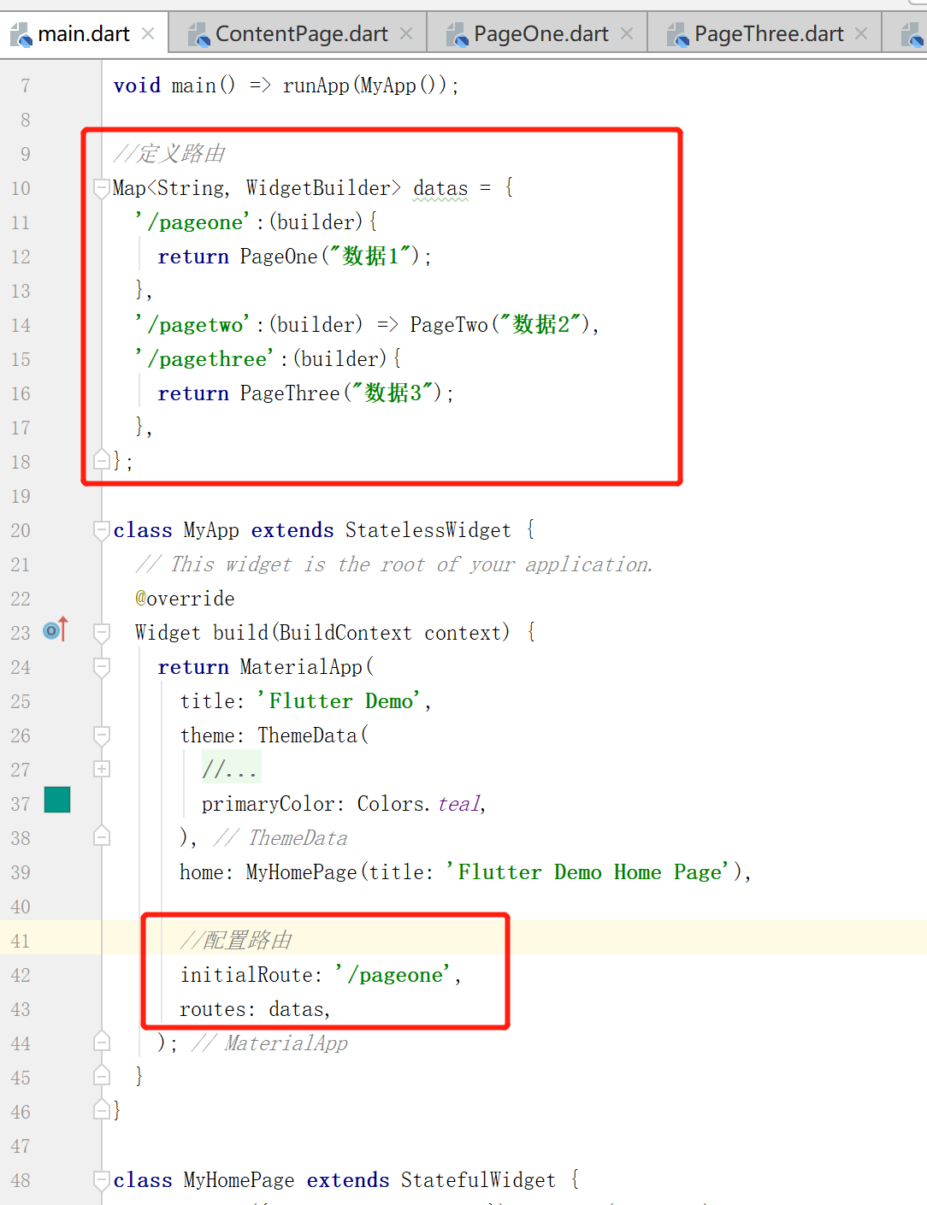Click StatelessWidget on line 20
The width and height of the screenshot is (927, 1205).
[x=428, y=530]
